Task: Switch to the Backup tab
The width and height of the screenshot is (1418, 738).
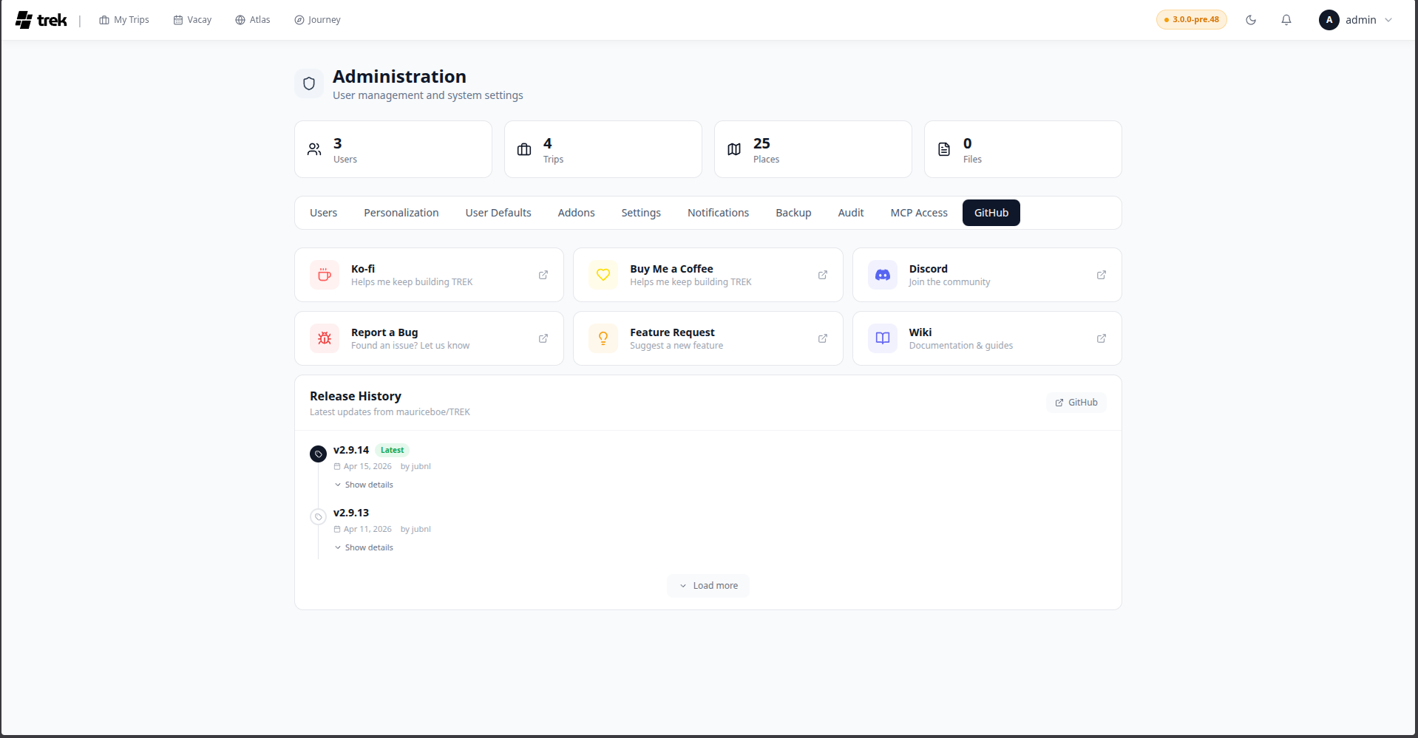Action: [x=793, y=213]
